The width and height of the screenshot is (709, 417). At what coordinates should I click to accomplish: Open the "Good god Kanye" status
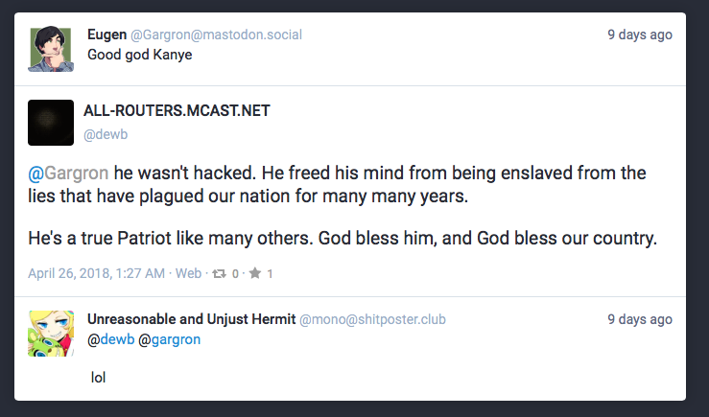click(140, 55)
